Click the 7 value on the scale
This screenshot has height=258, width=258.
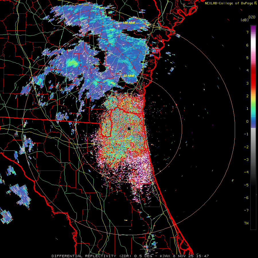(x=247, y=32)
